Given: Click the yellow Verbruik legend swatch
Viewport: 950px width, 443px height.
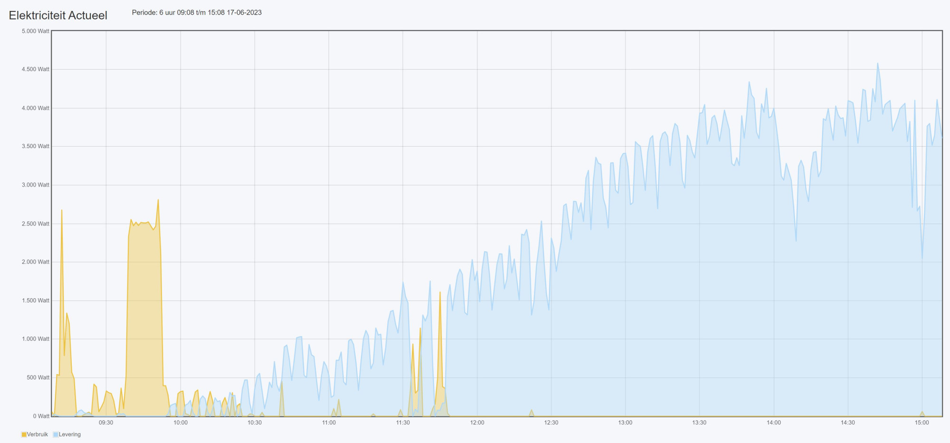Looking at the screenshot, I should coord(24,434).
